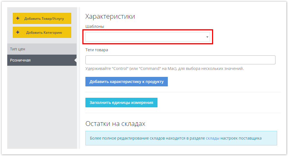The image size is (288, 156).
Task: Click the Шаблоны dropdown arrow
Action: pyautogui.click(x=207, y=37)
